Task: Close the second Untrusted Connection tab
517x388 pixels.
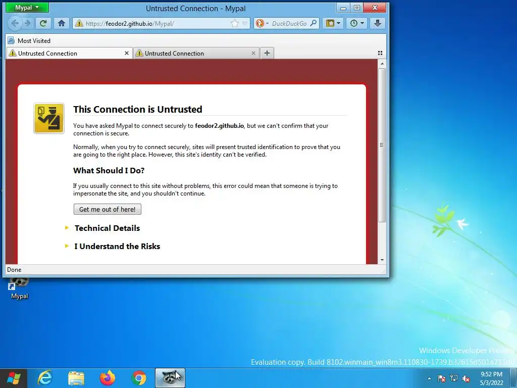Action: 253,53
